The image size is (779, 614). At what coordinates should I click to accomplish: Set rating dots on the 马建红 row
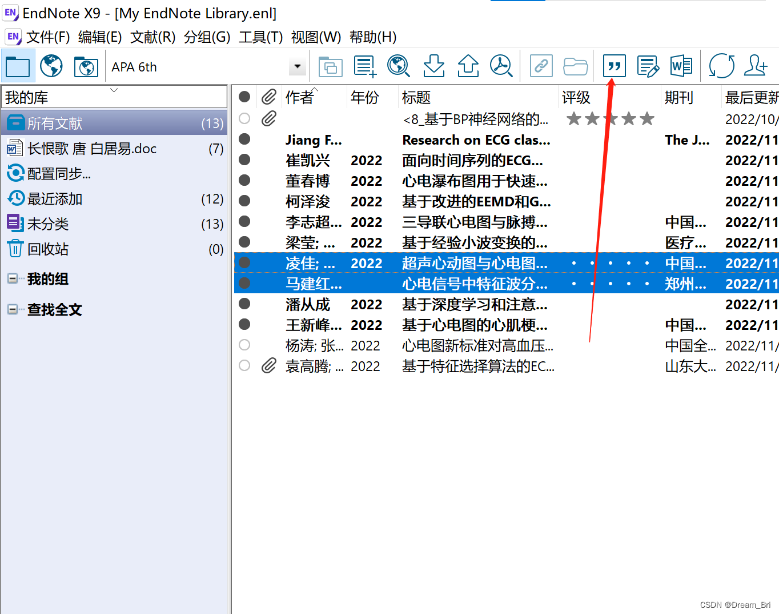click(610, 284)
